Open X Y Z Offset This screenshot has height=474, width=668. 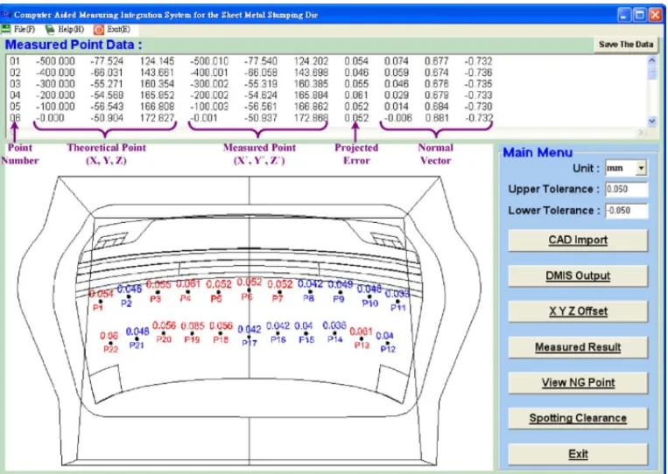click(578, 311)
